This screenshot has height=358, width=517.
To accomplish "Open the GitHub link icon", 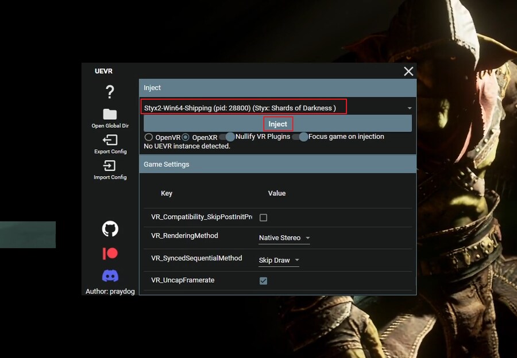I will [110, 228].
